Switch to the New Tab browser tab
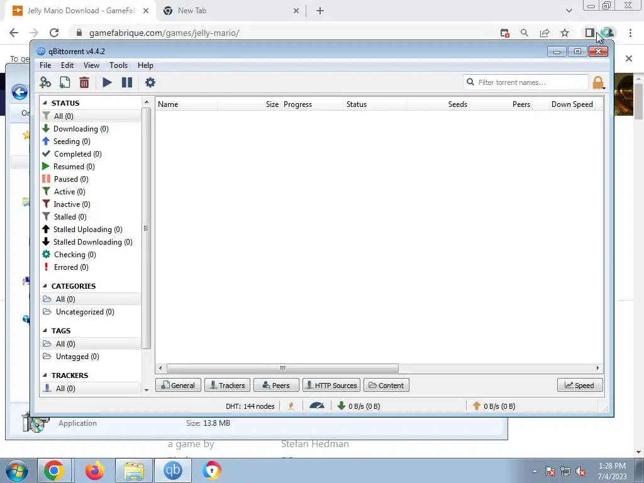Viewport: 644px width, 483px height. pos(231,11)
